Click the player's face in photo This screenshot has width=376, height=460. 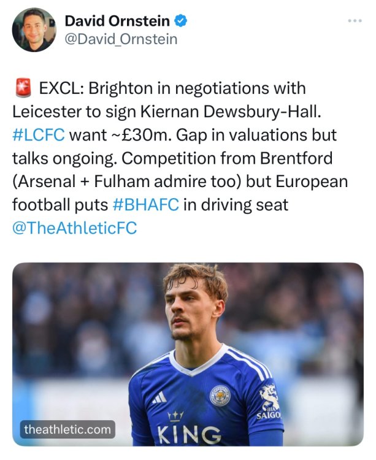(191, 310)
